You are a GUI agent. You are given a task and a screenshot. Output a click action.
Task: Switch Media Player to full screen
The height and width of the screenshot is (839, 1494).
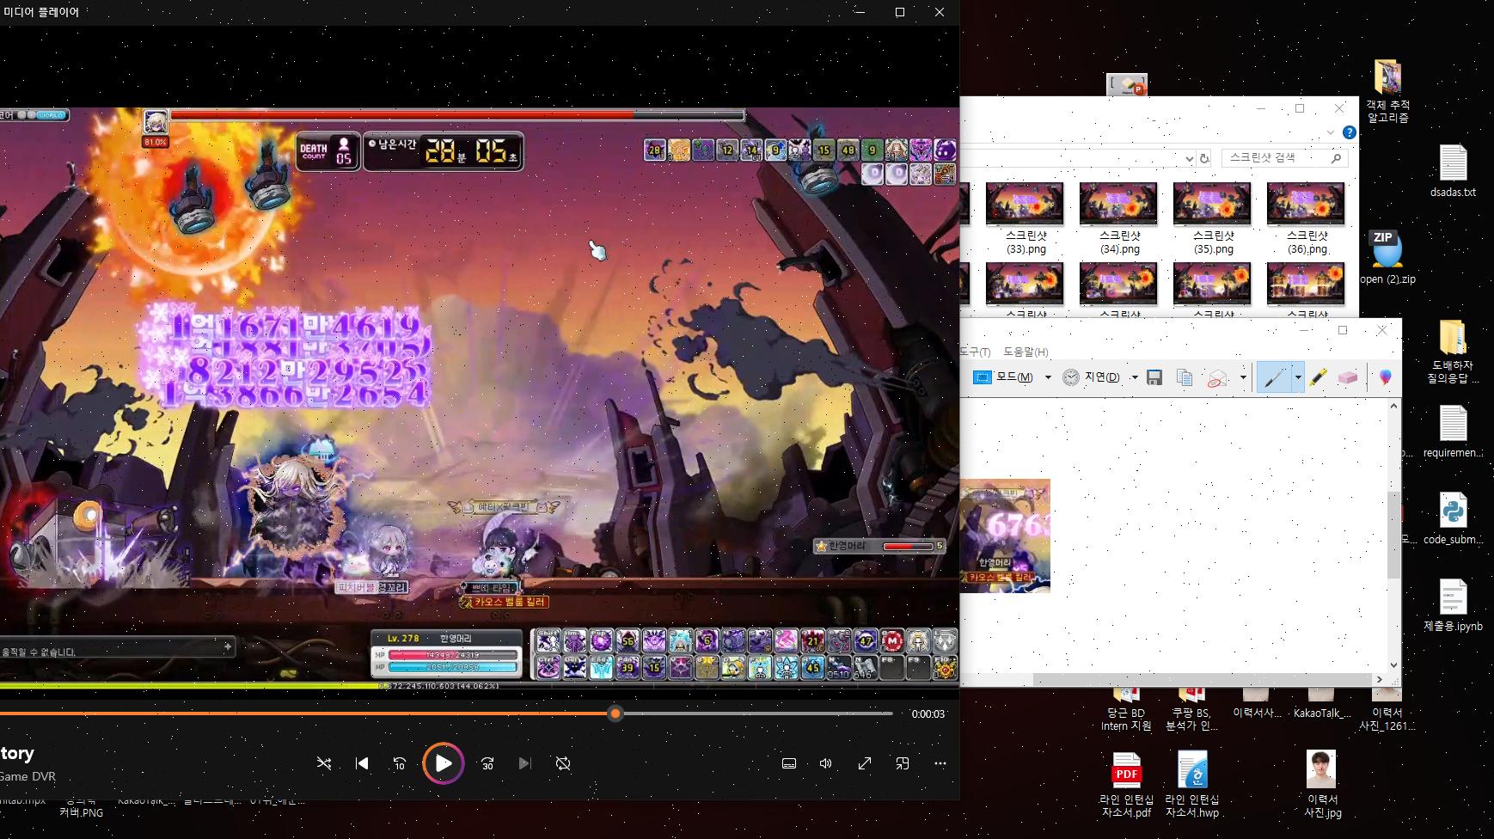click(865, 763)
